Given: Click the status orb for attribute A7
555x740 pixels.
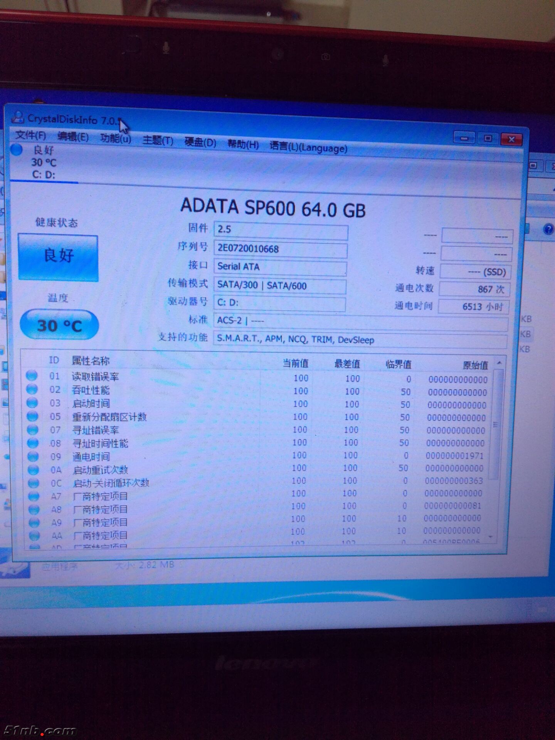Looking at the screenshot, I should [x=34, y=496].
